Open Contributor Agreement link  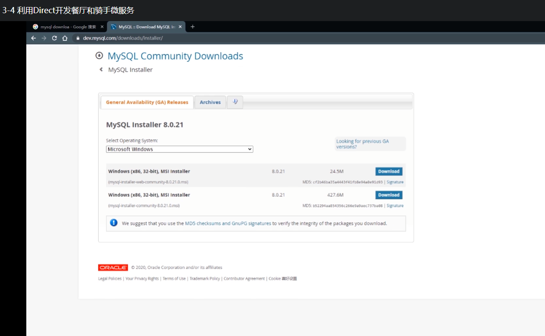click(x=244, y=278)
